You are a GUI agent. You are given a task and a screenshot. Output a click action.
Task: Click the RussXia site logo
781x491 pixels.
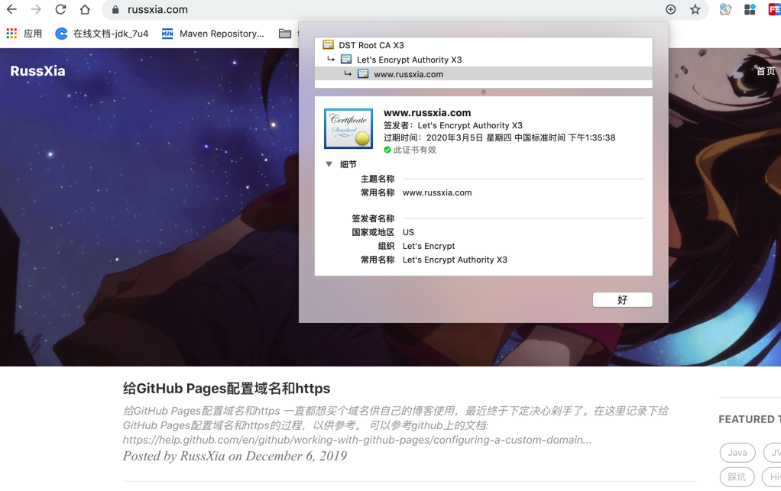click(x=38, y=71)
